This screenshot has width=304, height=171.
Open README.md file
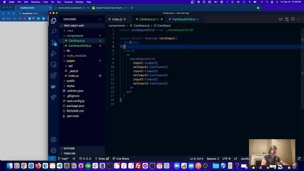[82, 111]
